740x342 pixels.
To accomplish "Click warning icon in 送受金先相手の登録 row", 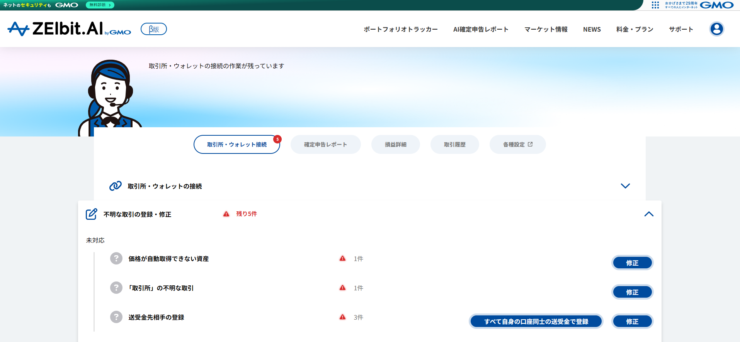I will pyautogui.click(x=342, y=317).
